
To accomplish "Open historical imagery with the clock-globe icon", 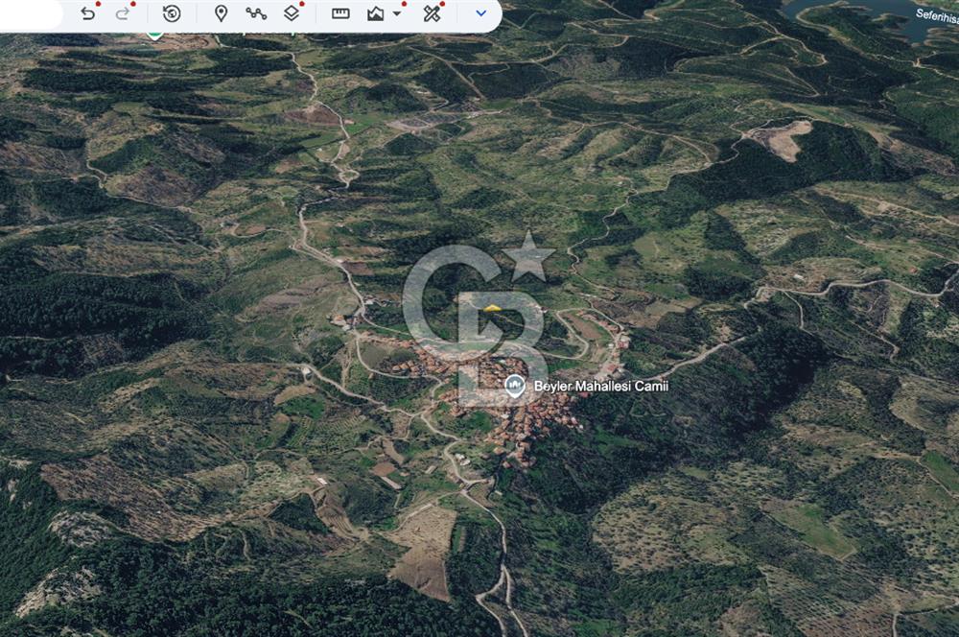I will pos(172,13).
